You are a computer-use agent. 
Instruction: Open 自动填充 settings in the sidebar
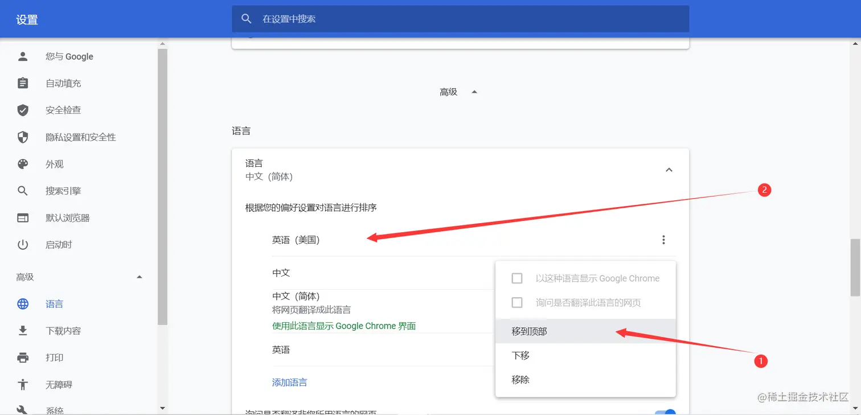point(63,83)
